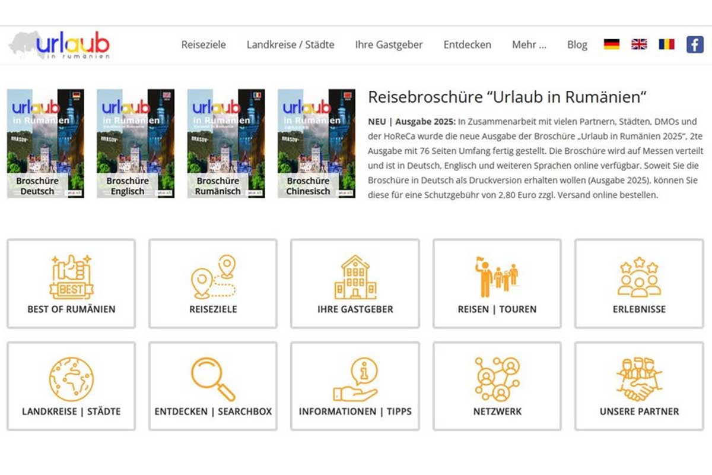The height and width of the screenshot is (475, 712).
Task: Open the Broschüre Deutsch cover
Action: coord(46,144)
